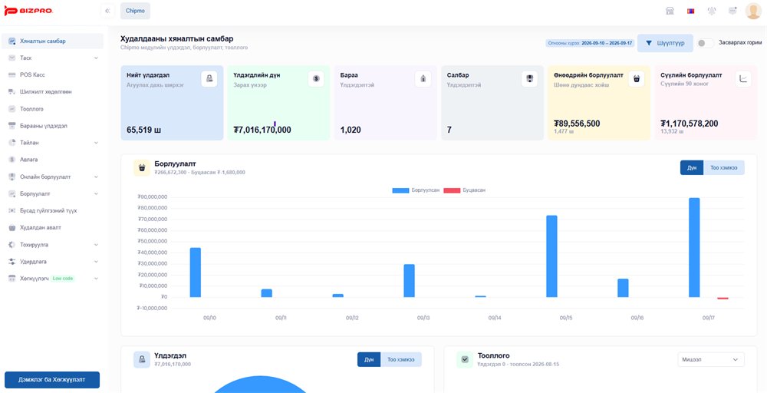Image resolution: width=767 pixels, height=393 pixels.
Task: Toggle the Буцаасан legend series
Action: tap(464, 190)
